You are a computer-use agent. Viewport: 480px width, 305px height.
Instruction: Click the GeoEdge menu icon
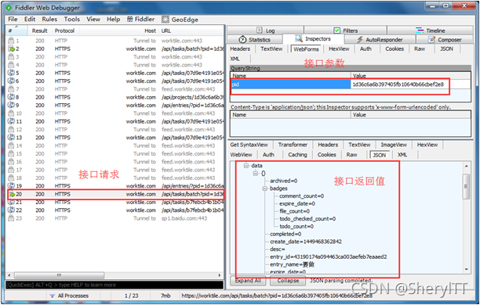[165, 20]
